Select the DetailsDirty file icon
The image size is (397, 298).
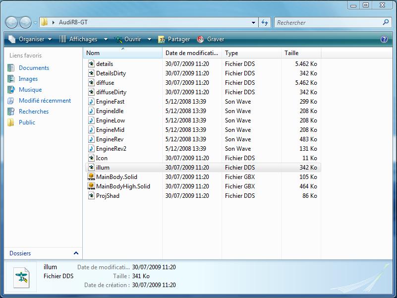click(x=91, y=73)
